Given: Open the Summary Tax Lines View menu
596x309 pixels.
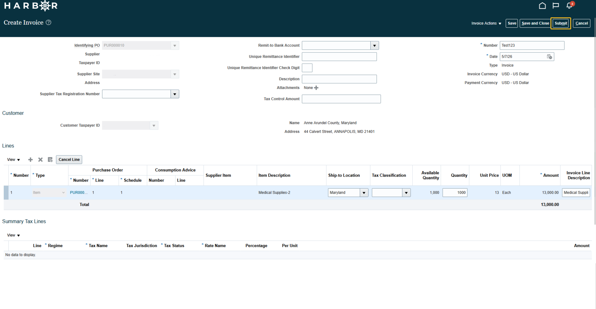Looking at the screenshot, I should tap(13, 235).
